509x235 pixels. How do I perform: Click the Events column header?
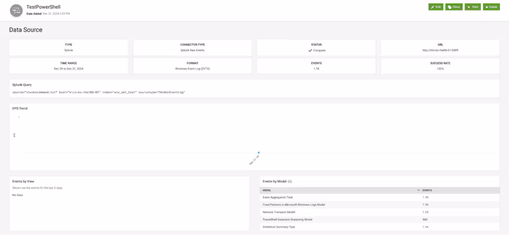(427, 190)
